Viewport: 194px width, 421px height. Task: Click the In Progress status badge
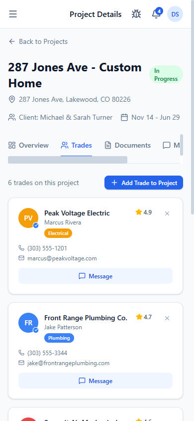pyautogui.click(x=166, y=75)
